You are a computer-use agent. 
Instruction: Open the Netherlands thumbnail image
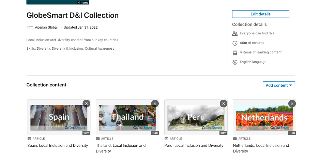[264, 117]
